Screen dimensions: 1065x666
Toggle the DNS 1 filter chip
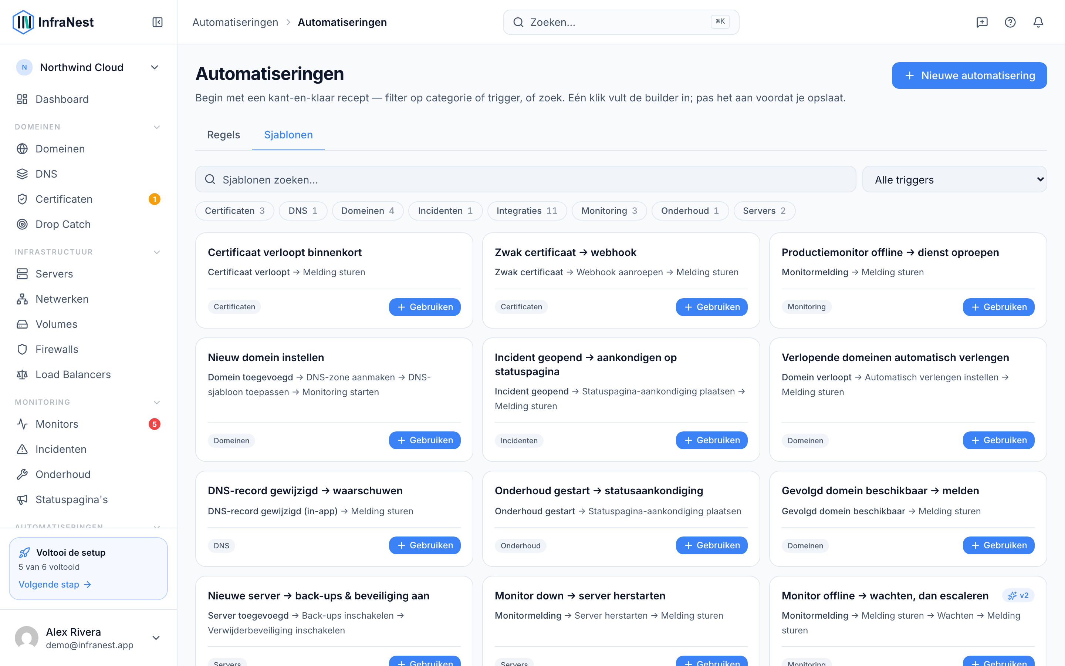tap(303, 211)
